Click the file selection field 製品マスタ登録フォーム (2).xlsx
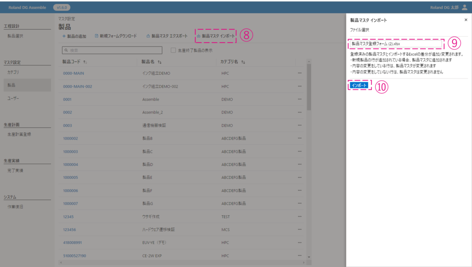The width and height of the screenshot is (472, 267). coord(396,44)
